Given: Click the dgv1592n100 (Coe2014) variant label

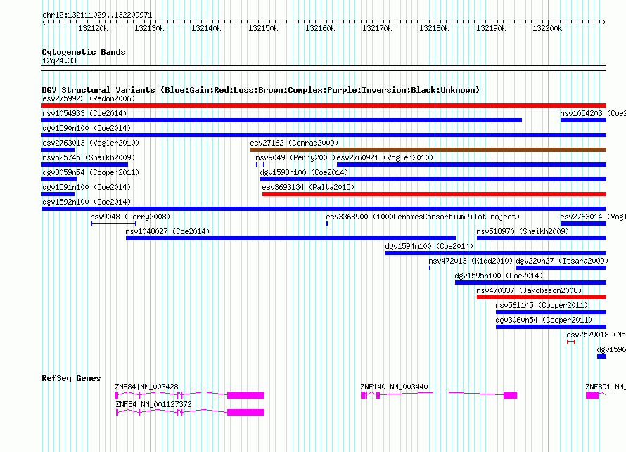Looking at the screenshot, I should (87, 202).
